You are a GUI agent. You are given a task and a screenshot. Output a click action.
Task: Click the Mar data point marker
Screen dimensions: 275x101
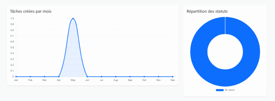click(45, 77)
